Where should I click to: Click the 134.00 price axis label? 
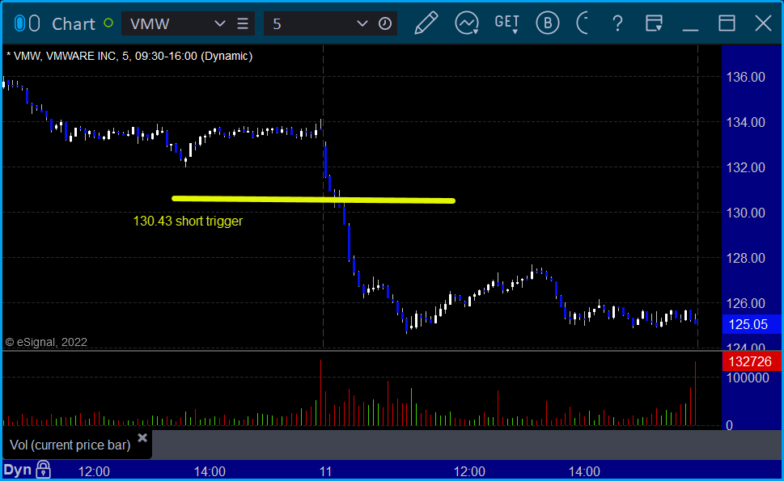click(745, 122)
